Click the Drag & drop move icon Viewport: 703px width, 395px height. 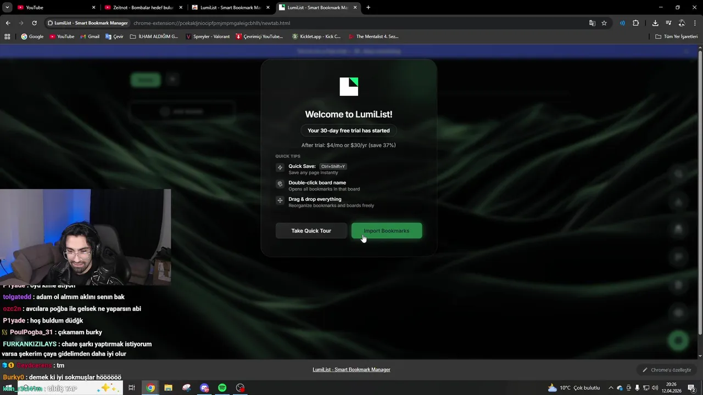[280, 200]
